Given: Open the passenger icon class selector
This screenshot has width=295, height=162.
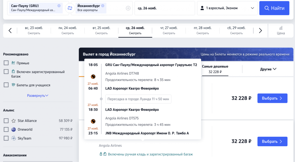Looking at the screenshot, I should click(x=227, y=8).
